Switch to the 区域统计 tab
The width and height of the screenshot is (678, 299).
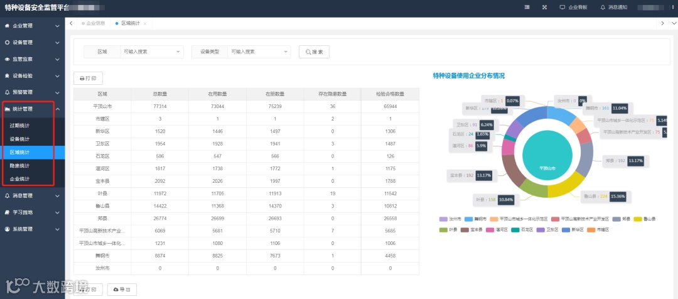point(130,23)
